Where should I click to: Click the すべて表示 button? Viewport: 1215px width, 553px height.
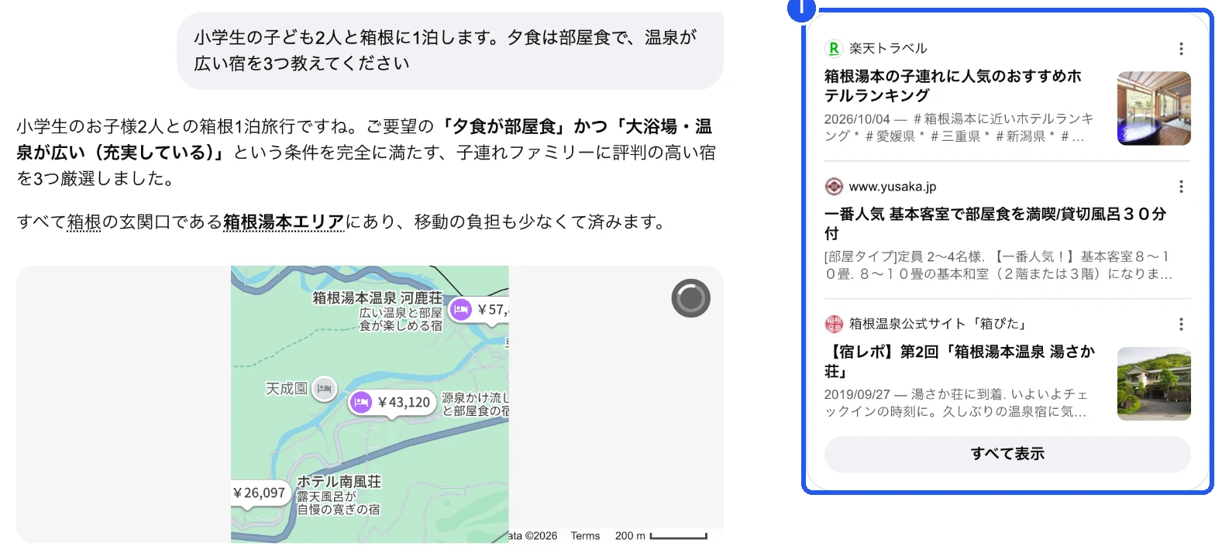(x=1007, y=454)
